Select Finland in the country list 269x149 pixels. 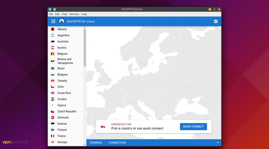pos(62,130)
